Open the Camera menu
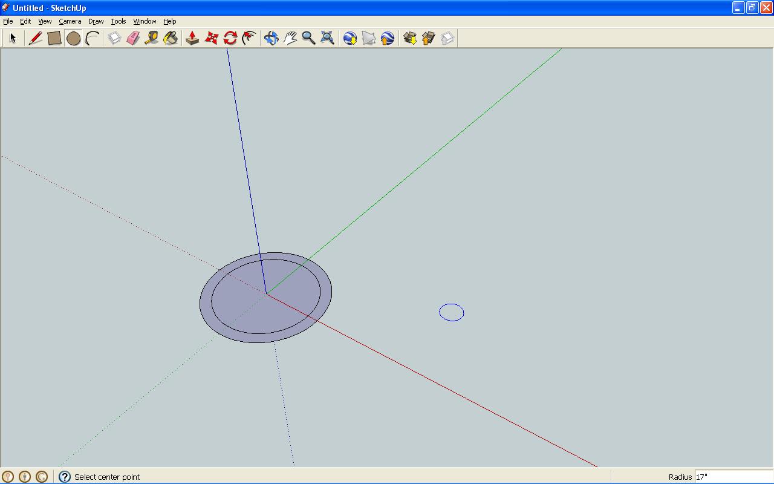This screenshot has height=484, width=774. pos(70,21)
